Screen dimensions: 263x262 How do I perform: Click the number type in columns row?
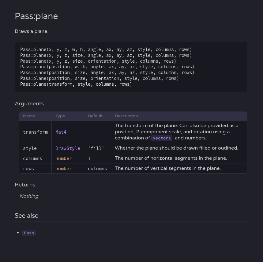click(x=64, y=158)
